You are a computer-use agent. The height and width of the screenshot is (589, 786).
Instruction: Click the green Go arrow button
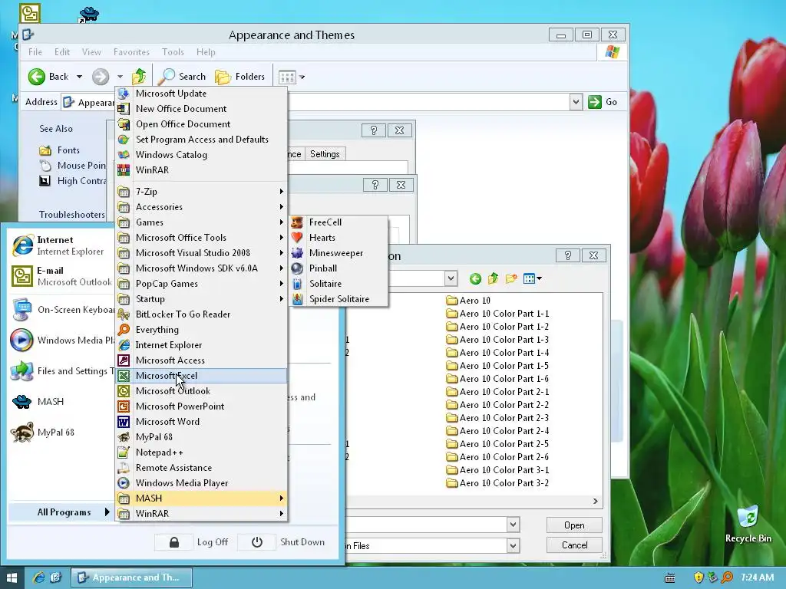595,102
